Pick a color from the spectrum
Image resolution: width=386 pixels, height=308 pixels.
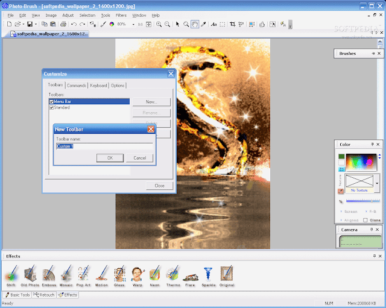coord(361,162)
